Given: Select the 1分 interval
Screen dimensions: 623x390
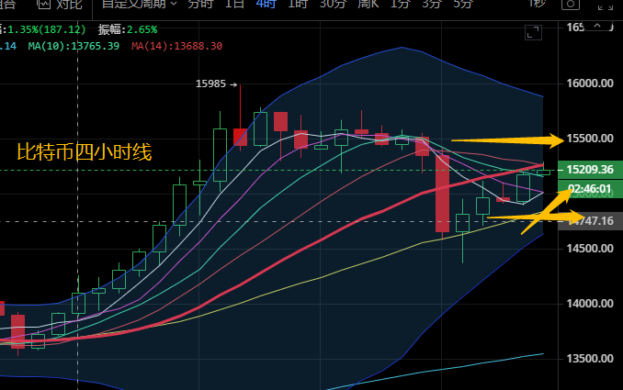Looking at the screenshot, I should pyautogui.click(x=401, y=4).
